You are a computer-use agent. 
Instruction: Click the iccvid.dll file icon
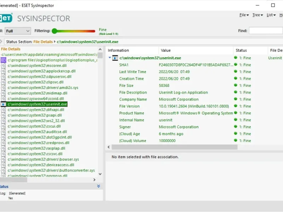tap(4, 99)
